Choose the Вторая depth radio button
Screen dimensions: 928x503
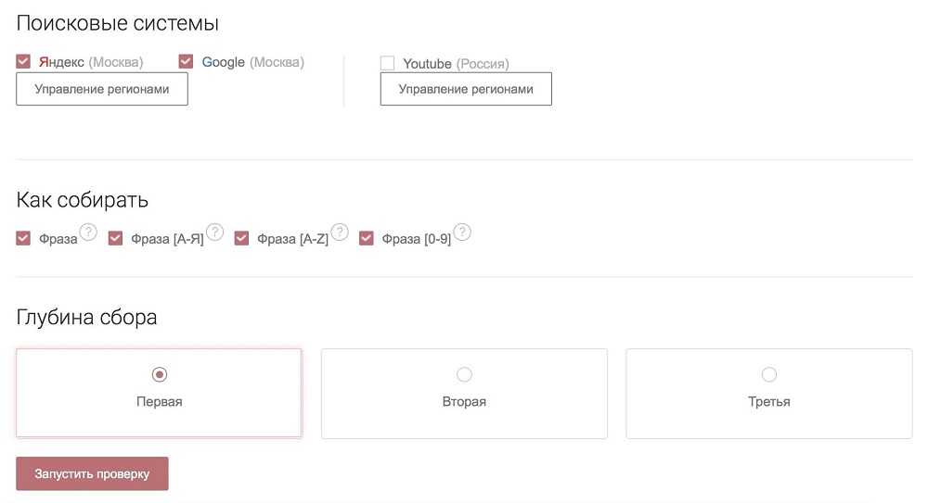(x=464, y=374)
